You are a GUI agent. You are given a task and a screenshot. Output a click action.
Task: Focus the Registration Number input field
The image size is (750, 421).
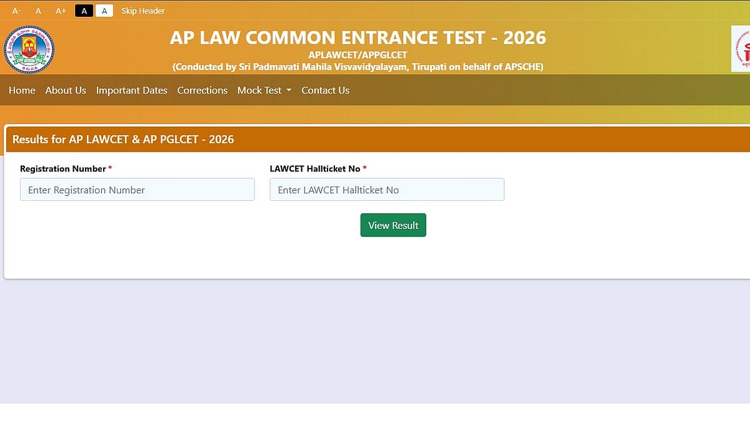(x=137, y=190)
